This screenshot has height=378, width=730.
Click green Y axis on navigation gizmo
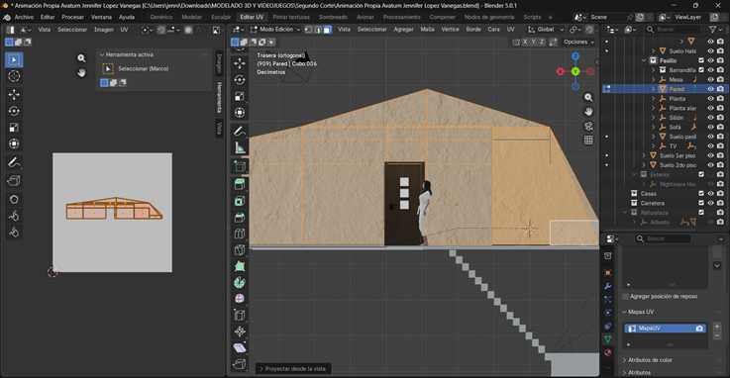pyautogui.click(x=575, y=71)
